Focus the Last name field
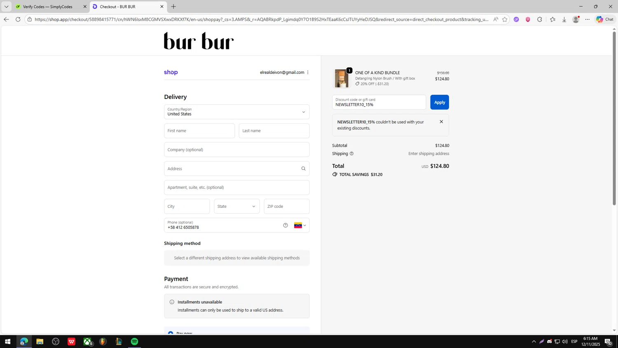The image size is (618, 348). (x=274, y=131)
